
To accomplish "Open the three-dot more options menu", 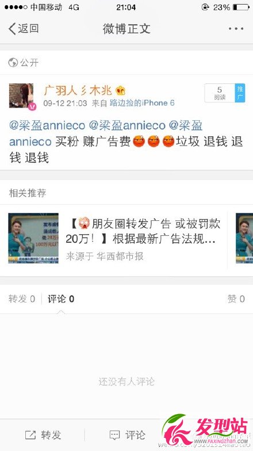I will coord(236,29).
